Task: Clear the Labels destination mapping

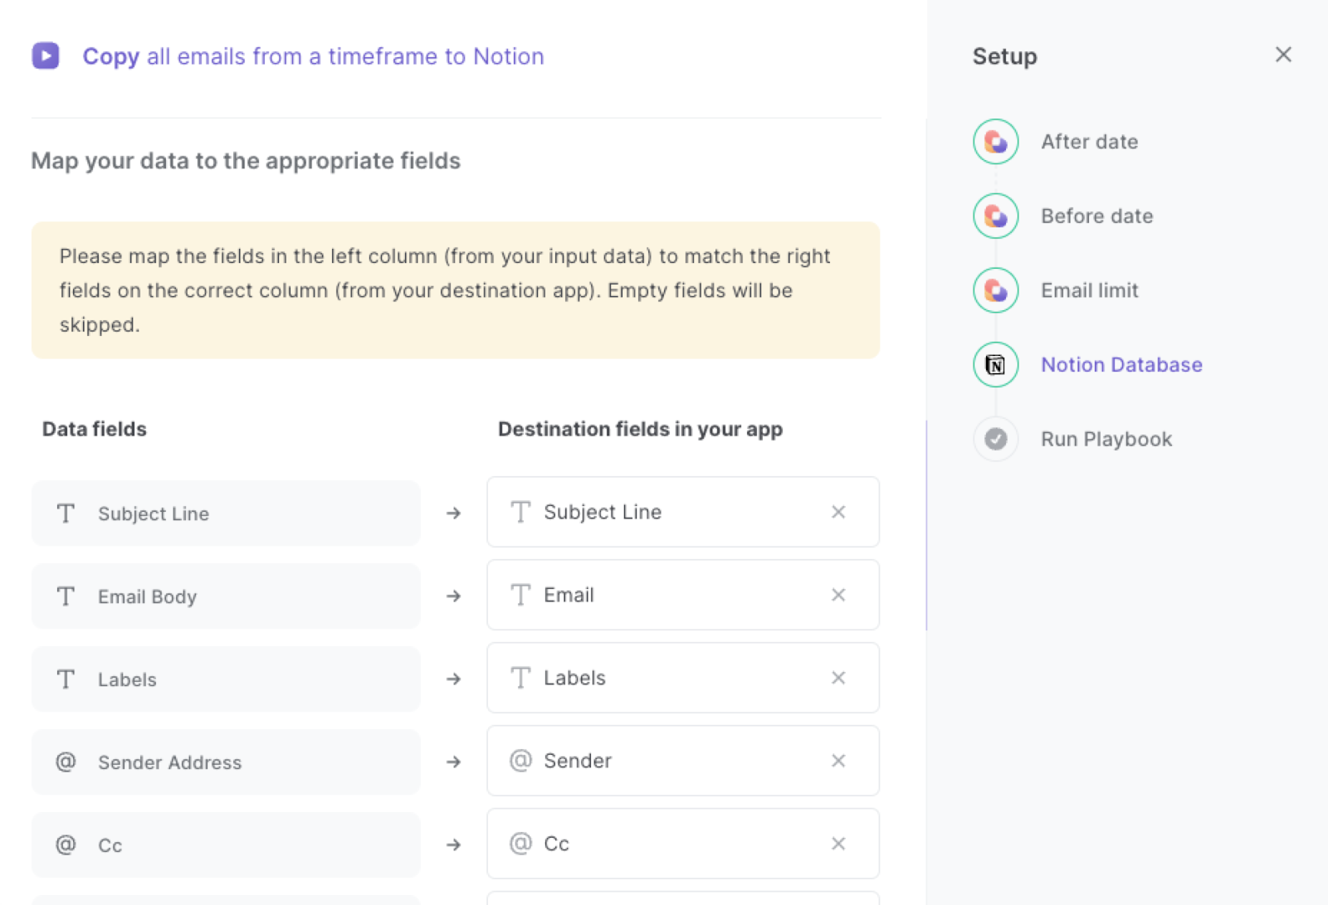Action: point(838,678)
